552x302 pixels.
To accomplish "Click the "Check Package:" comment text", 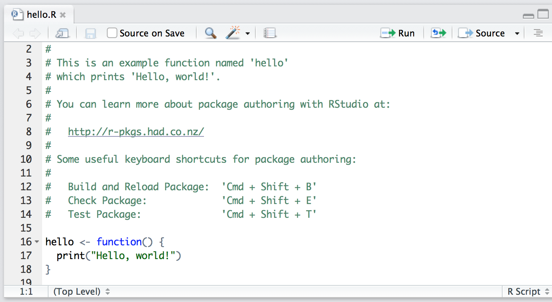I will 107,200.
